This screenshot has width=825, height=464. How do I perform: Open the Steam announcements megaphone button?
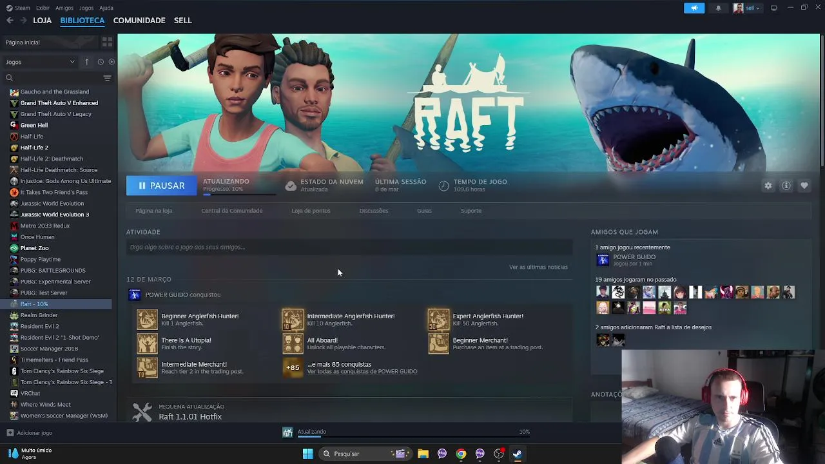click(x=694, y=8)
